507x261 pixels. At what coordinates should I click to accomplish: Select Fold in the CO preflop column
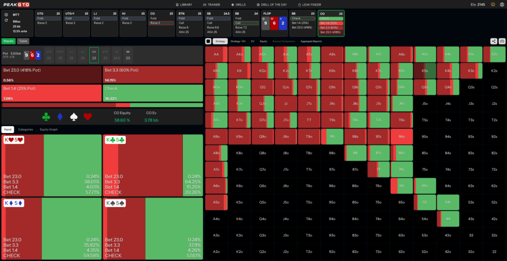161,18
